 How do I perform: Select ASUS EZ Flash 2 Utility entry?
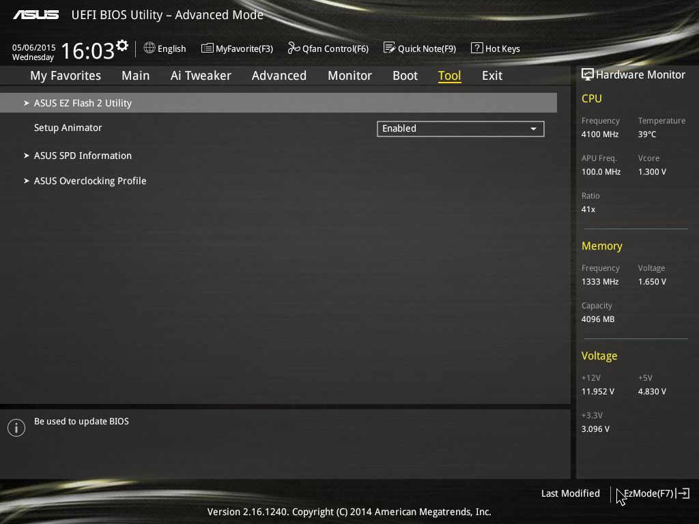(x=279, y=103)
